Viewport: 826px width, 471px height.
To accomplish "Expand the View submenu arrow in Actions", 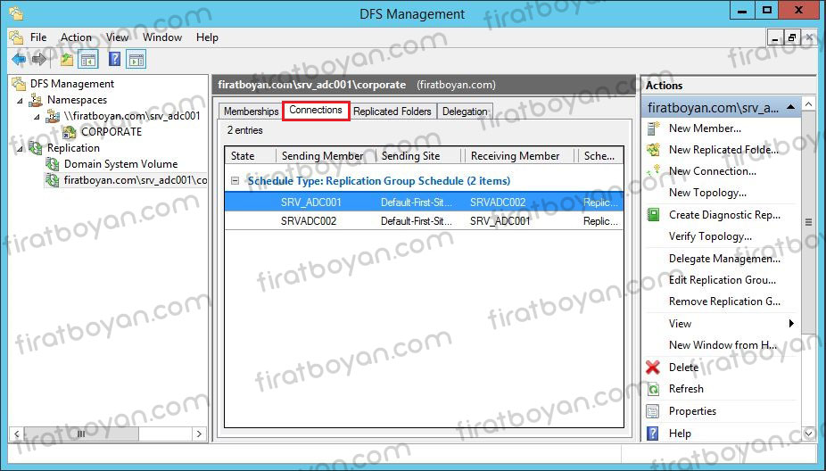I will tap(790, 324).
